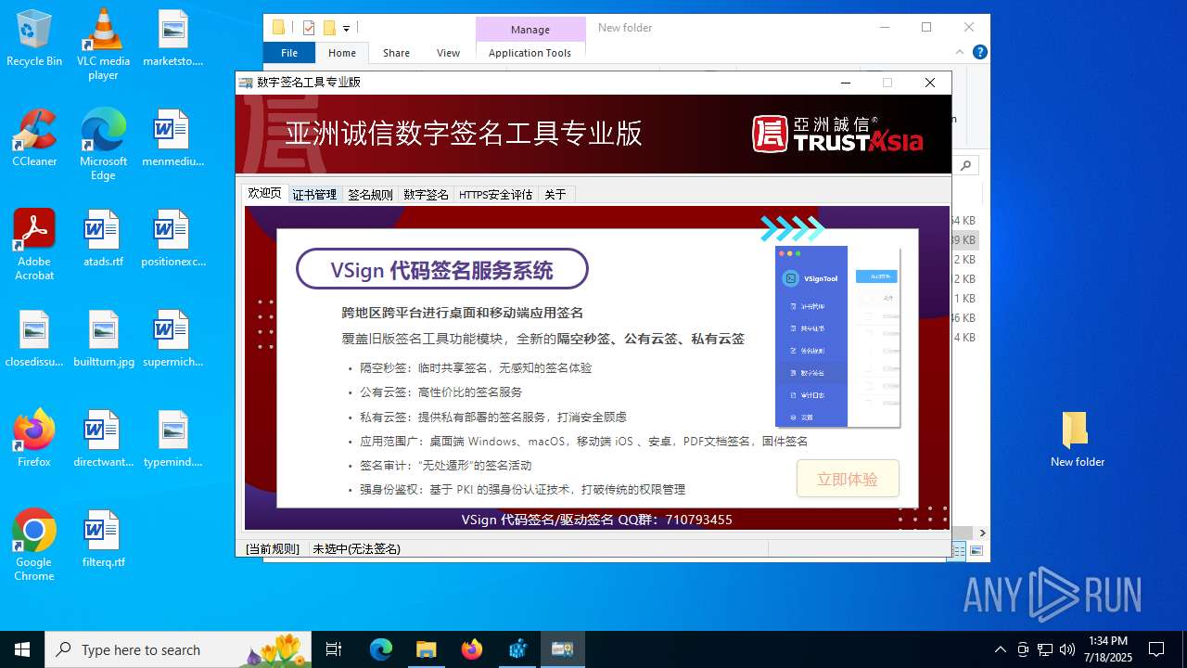Open Task View on taskbar
Screen dimensions: 1187x668
334,649
